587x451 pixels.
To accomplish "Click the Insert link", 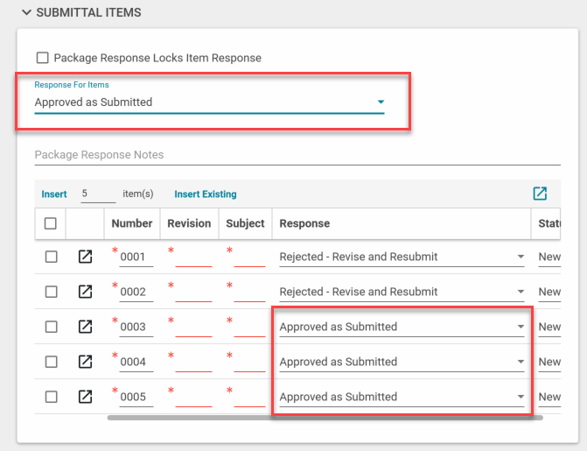I will tap(54, 194).
